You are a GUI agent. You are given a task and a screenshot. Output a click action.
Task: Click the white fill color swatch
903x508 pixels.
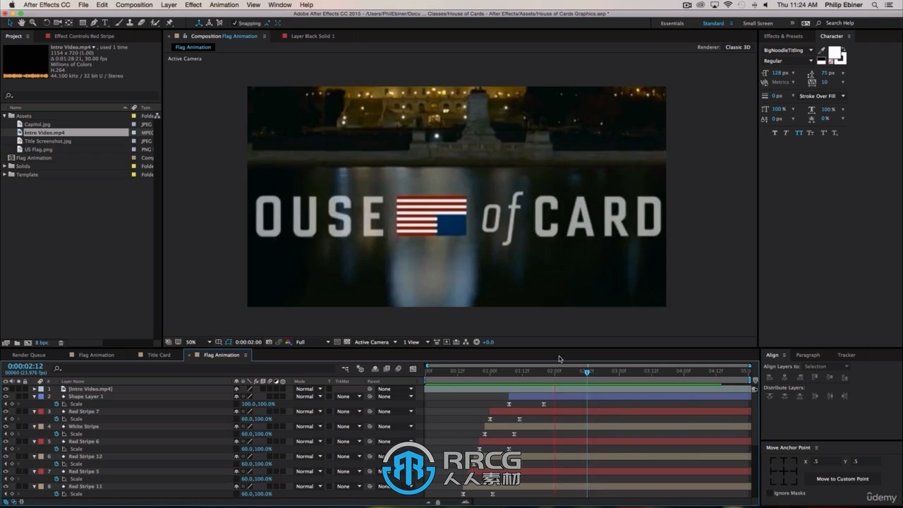tap(835, 53)
